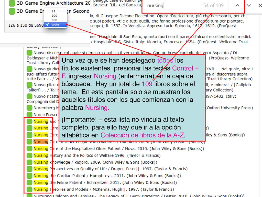Image resolution: width=262 pixels, height=197 pixels.
Task: Open 'Nursing History and the Politics of Welfare'
Action: point(97,155)
